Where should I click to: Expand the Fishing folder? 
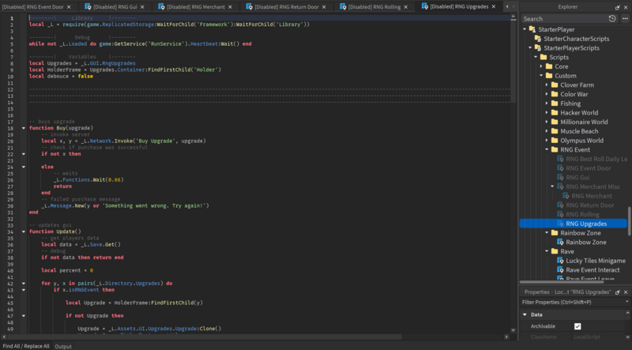pyautogui.click(x=545, y=103)
